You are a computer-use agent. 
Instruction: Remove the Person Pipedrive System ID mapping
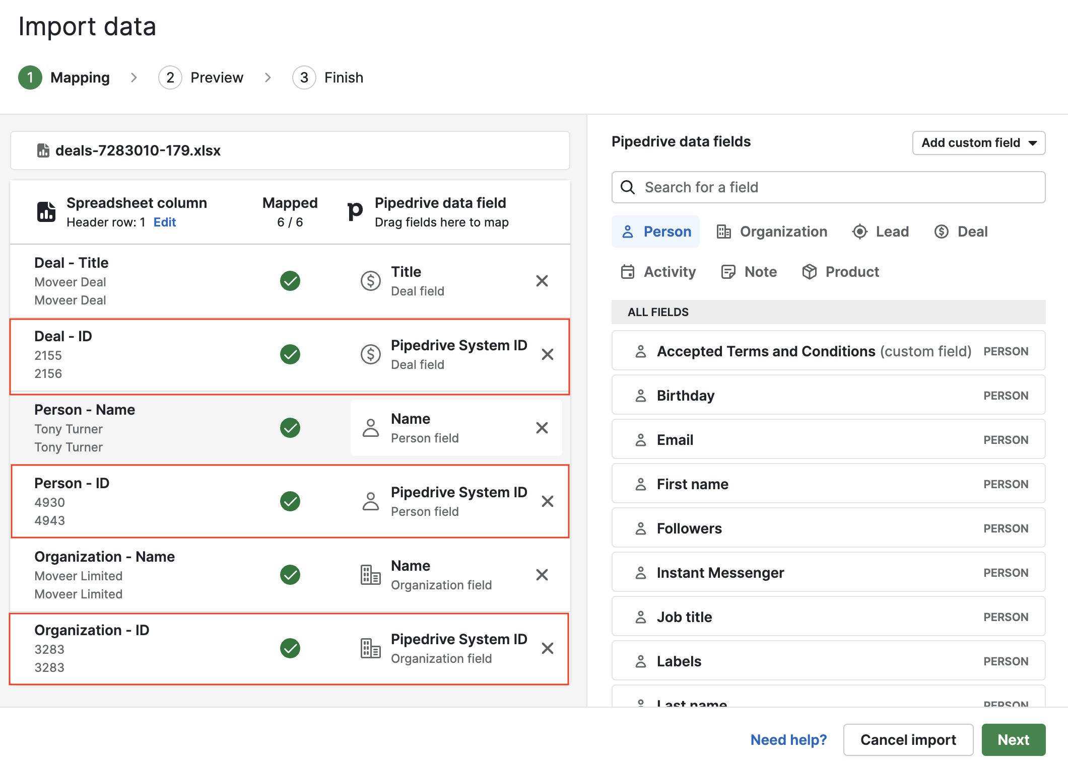547,501
